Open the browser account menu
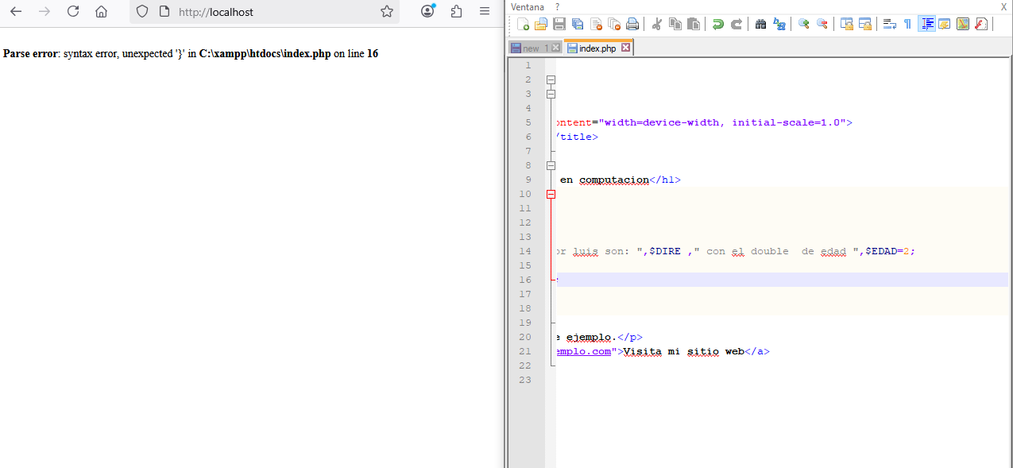Screen dimensions: 1013x468 pyautogui.click(x=428, y=11)
